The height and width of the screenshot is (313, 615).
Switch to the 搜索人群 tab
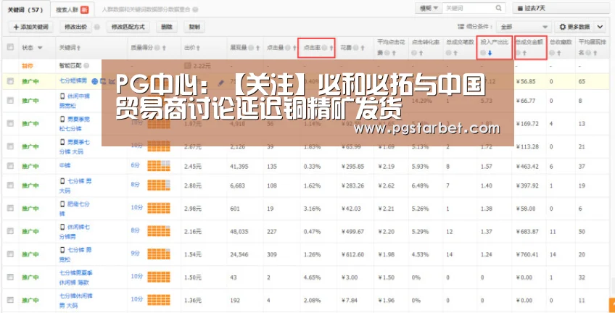click(x=72, y=10)
